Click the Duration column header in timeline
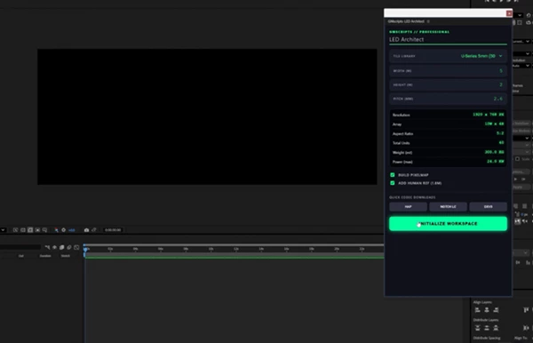This screenshot has height=343, width=533. coord(45,256)
